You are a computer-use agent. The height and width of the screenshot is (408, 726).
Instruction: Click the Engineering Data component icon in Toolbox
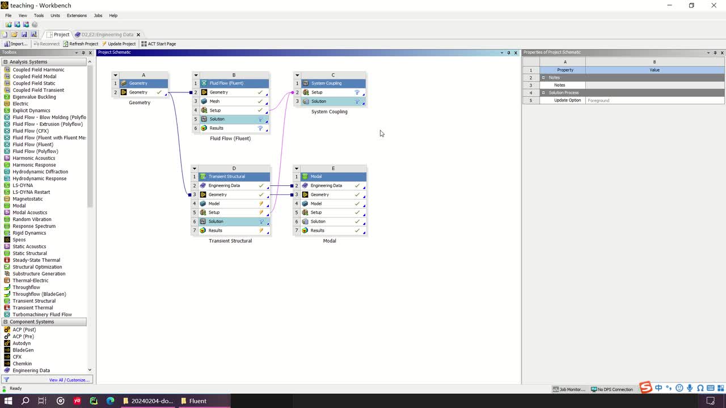pos(7,371)
